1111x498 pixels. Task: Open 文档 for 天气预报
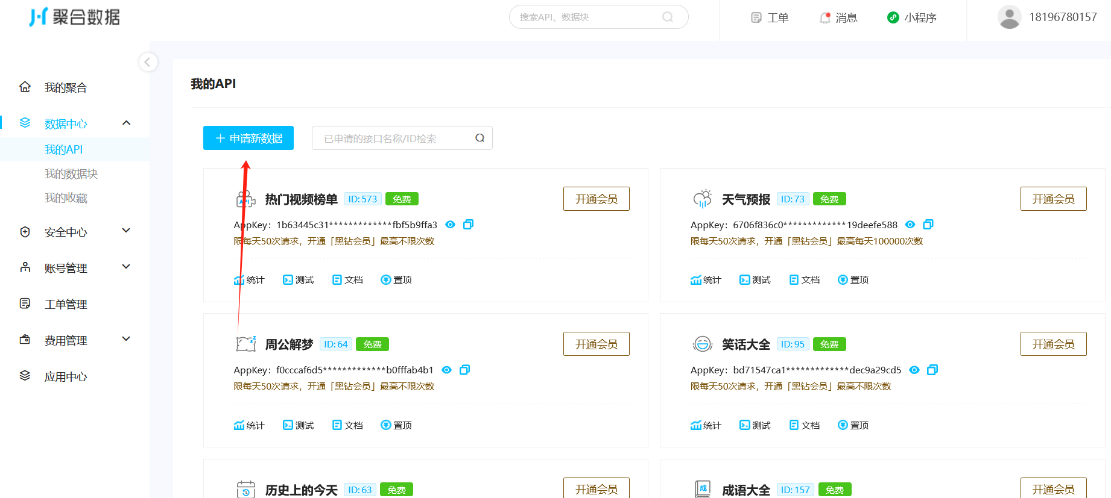pos(805,279)
